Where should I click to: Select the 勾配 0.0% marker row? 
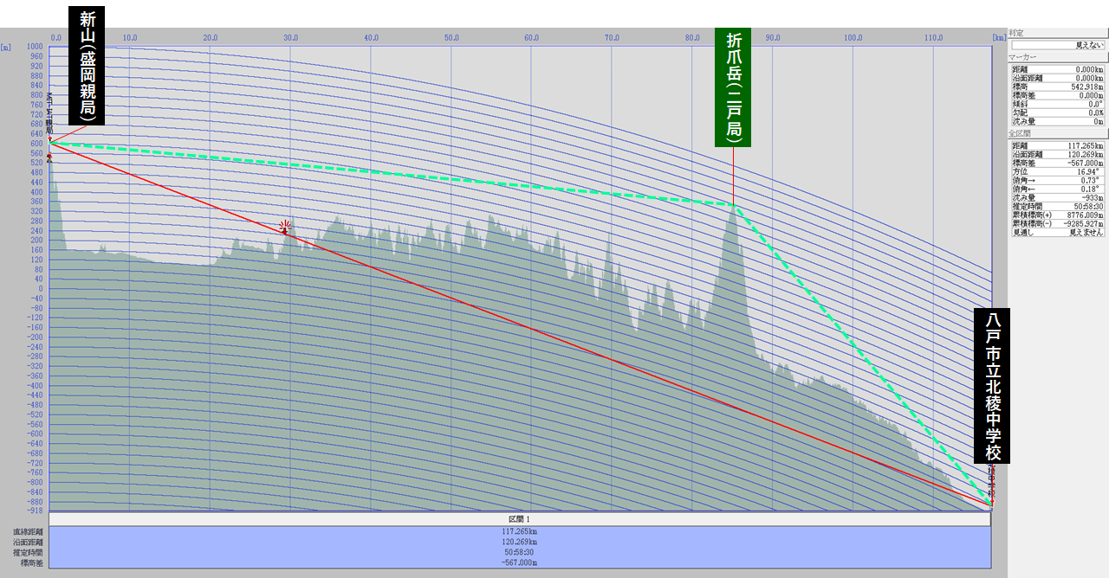1058,112
